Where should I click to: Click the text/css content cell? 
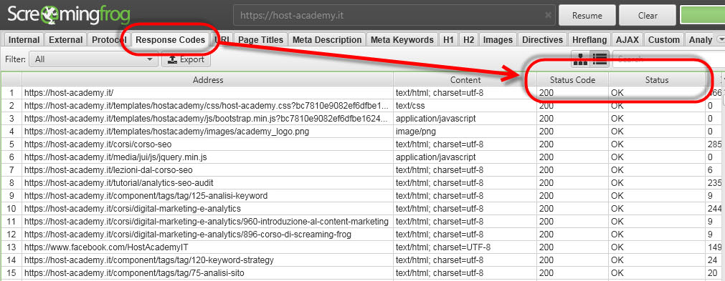(465, 106)
